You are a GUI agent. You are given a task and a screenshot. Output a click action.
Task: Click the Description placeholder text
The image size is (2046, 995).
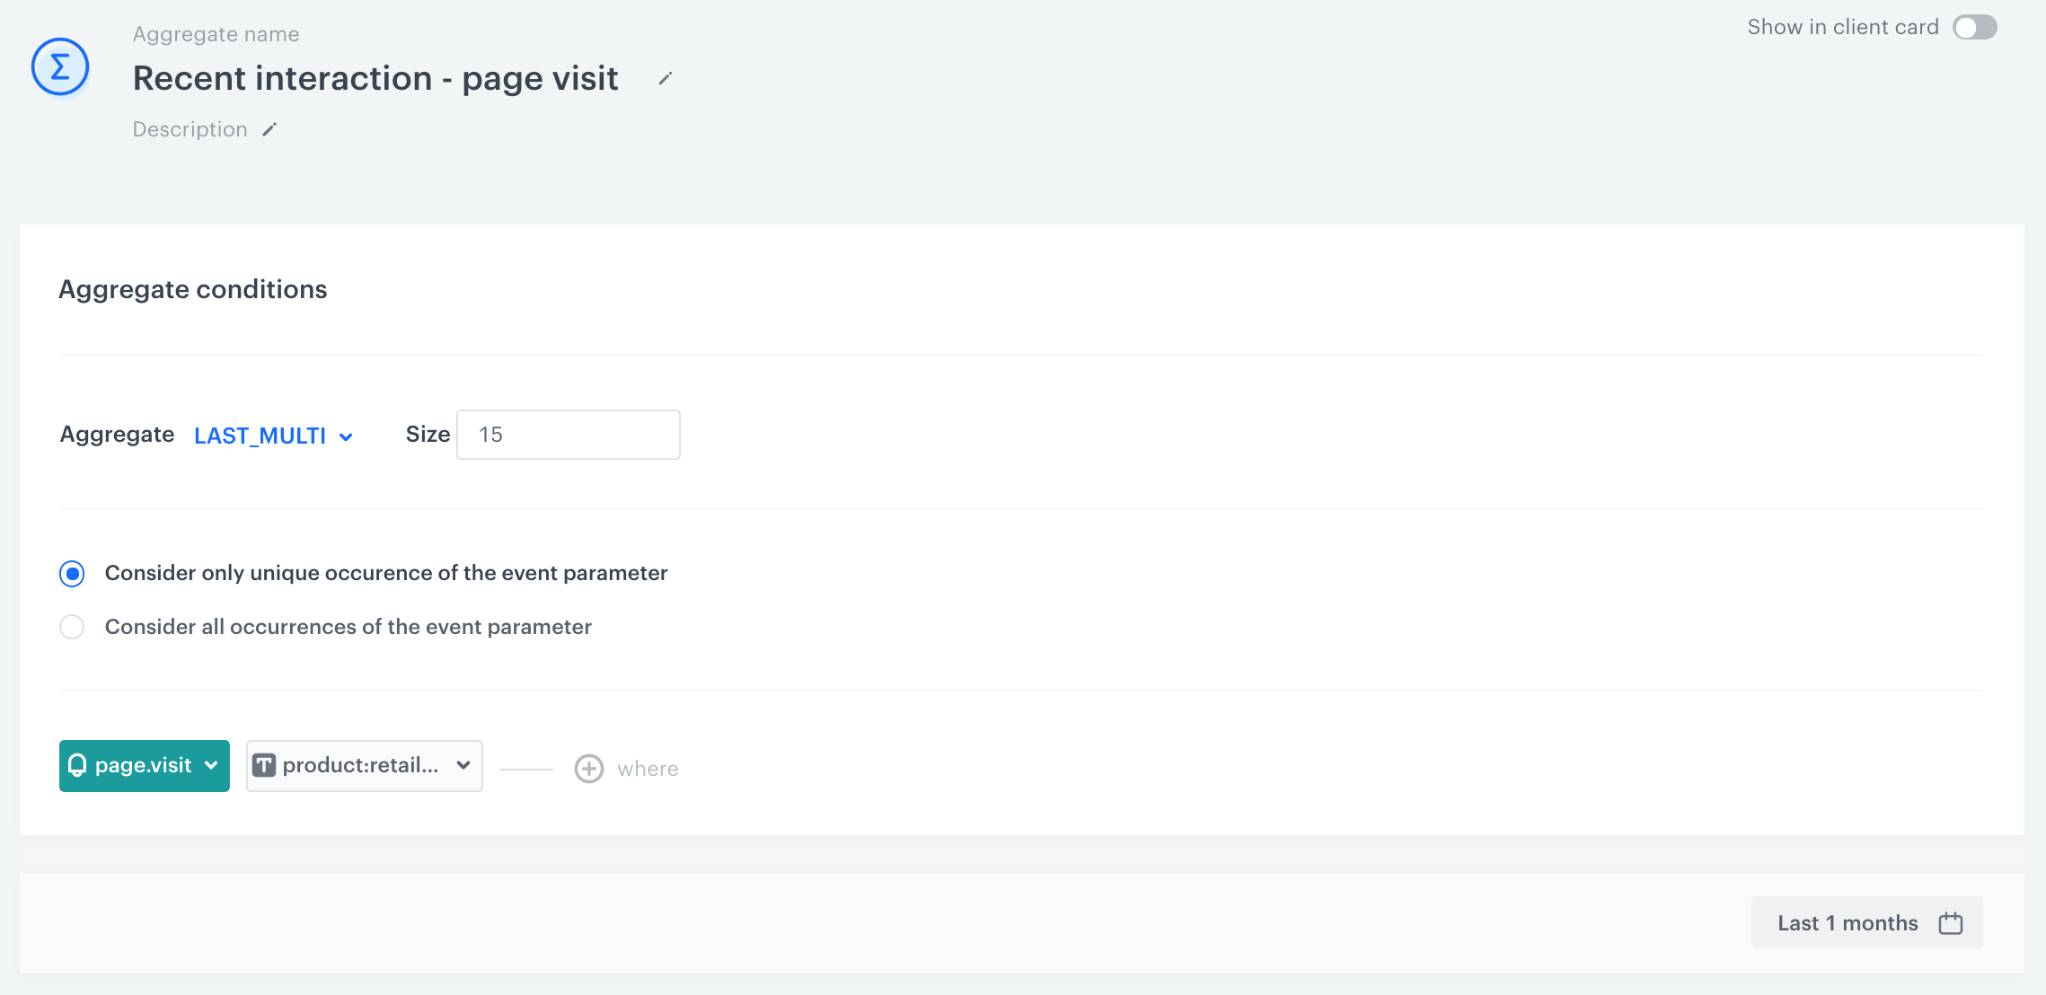pos(190,130)
